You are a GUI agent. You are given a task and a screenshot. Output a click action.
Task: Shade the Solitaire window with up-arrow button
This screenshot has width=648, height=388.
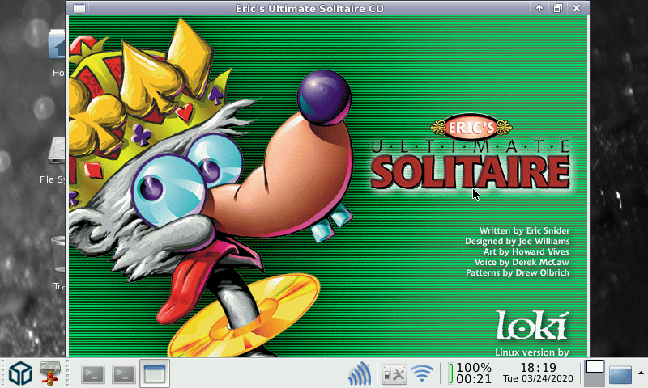[539, 8]
